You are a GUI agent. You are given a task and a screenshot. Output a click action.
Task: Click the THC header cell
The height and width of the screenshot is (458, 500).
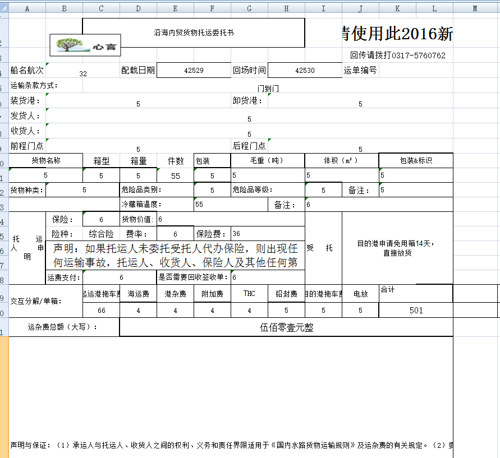tap(249, 294)
